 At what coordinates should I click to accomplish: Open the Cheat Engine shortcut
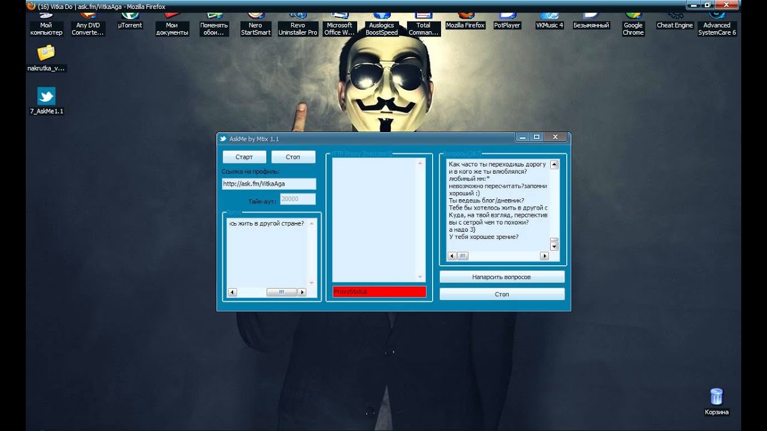pos(675,20)
